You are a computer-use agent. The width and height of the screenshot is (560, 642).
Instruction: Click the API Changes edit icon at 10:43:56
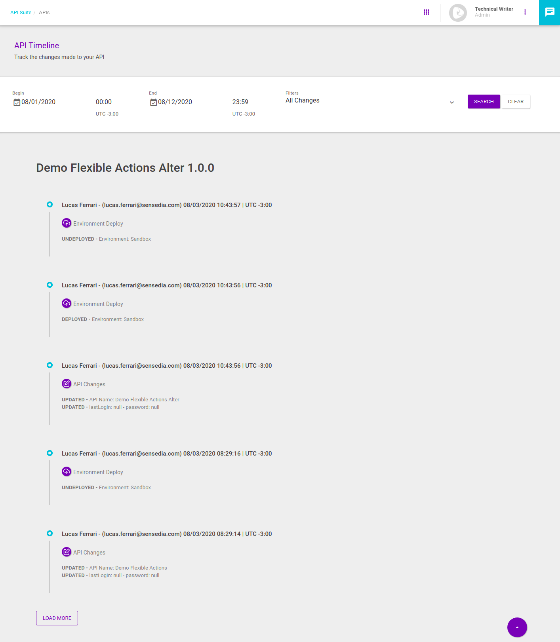(67, 384)
